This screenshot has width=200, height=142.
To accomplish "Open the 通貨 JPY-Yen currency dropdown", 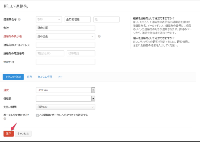I will (93, 90).
